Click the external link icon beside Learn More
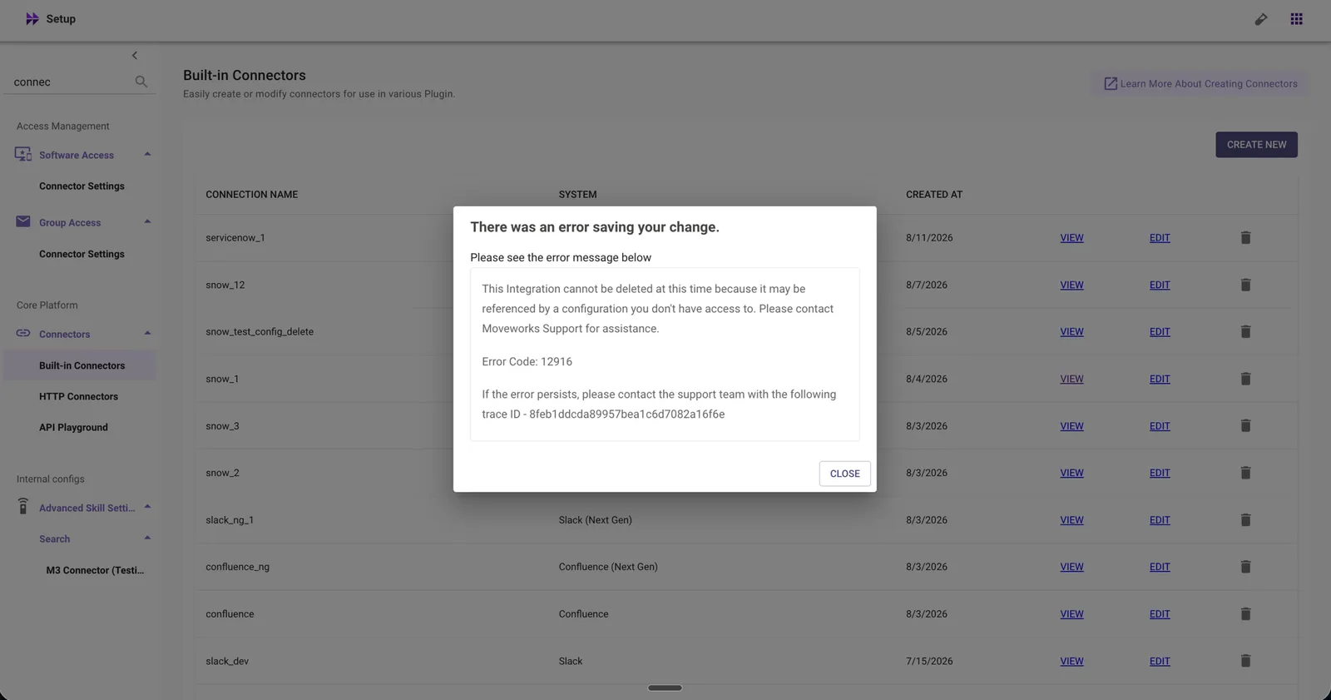The height and width of the screenshot is (700, 1331). tap(1110, 84)
